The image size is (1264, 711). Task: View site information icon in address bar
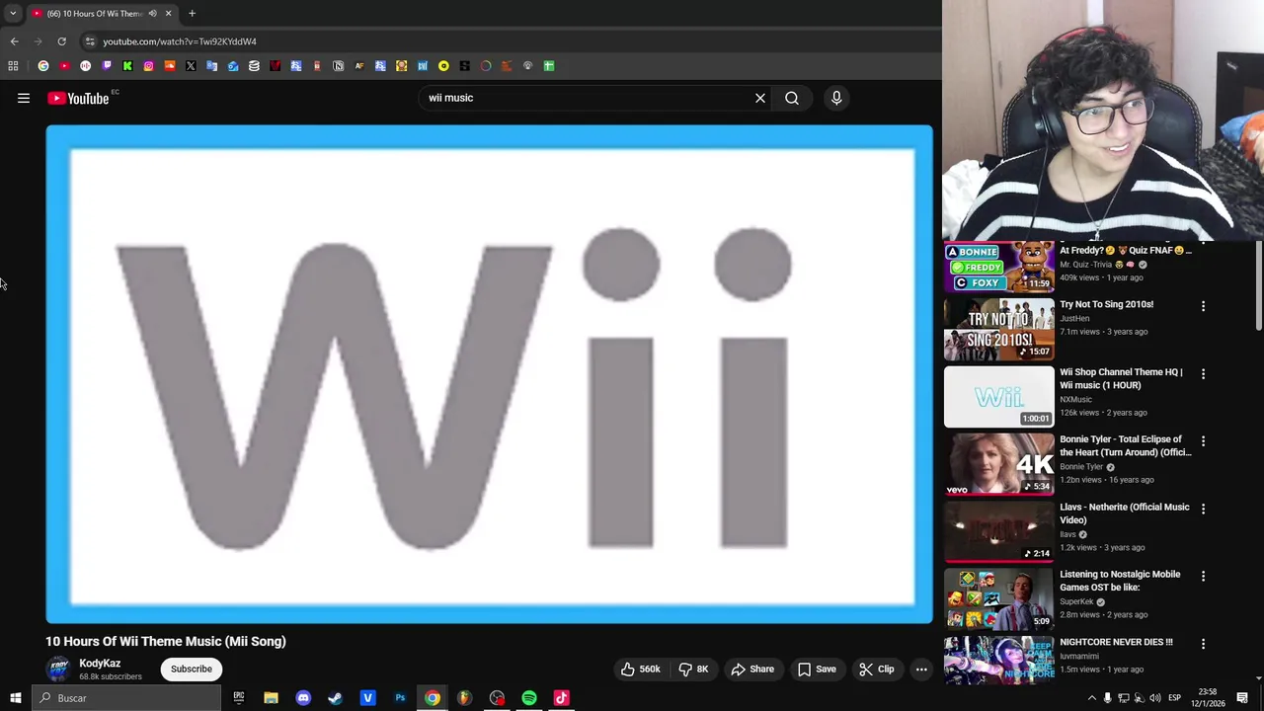(x=90, y=41)
